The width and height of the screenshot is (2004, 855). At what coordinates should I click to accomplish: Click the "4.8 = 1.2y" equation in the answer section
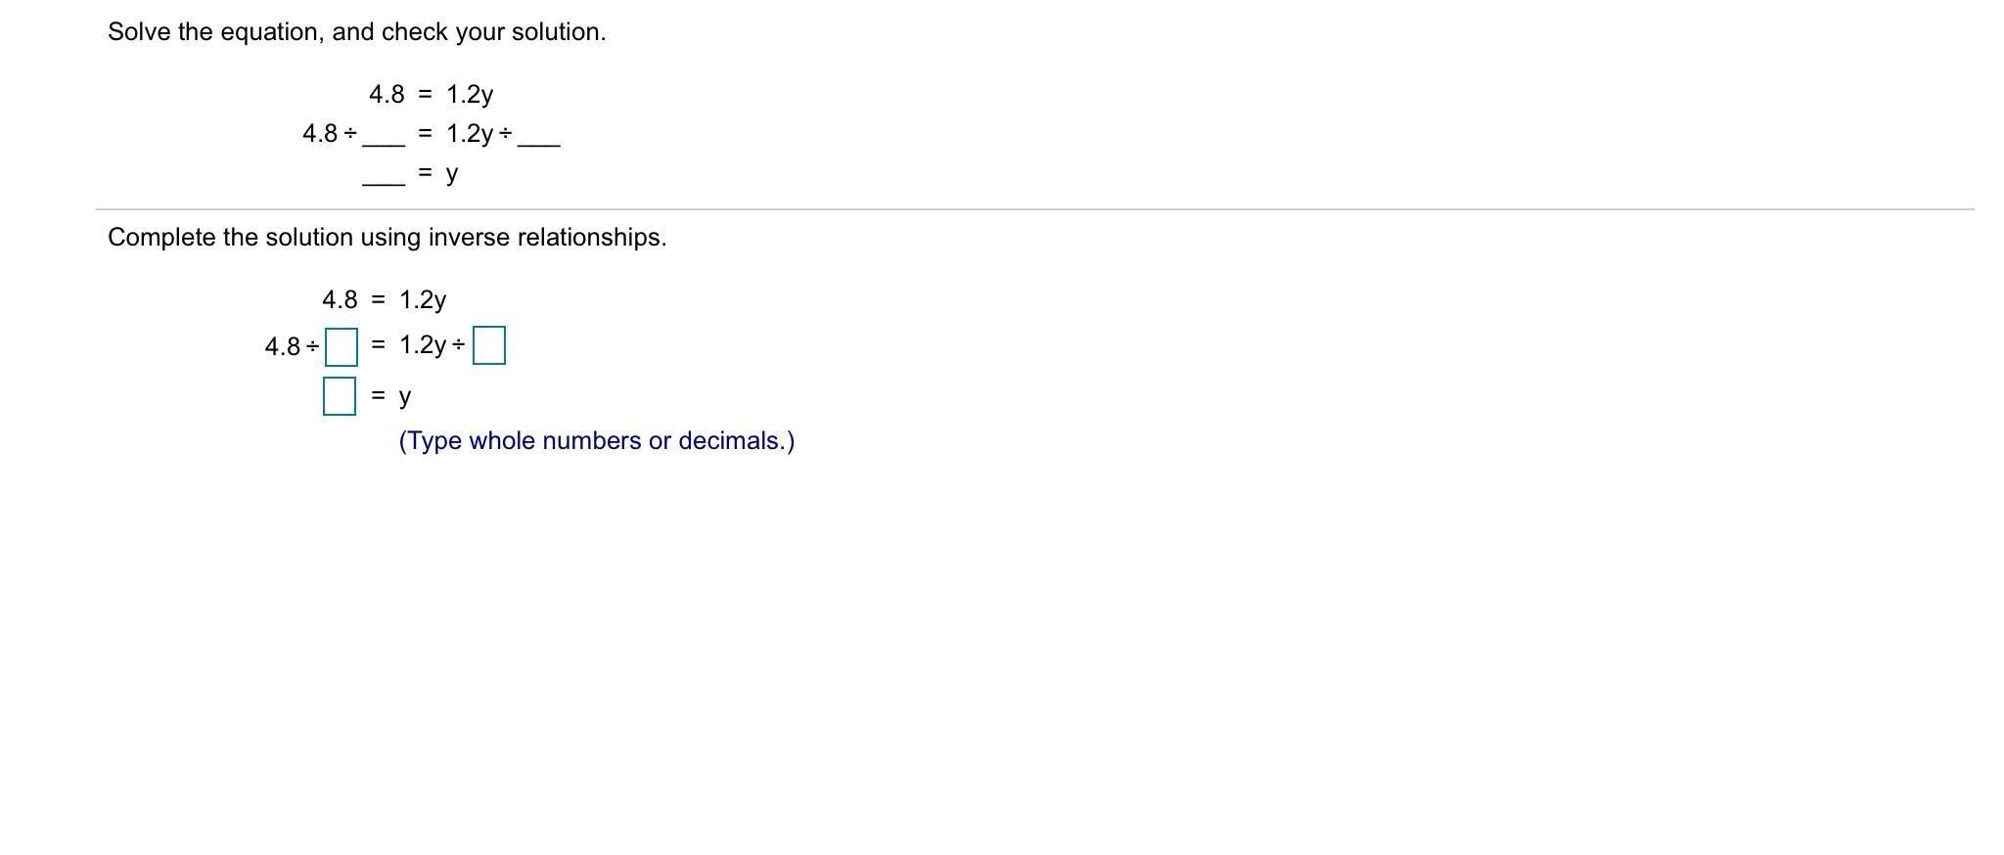(x=384, y=299)
